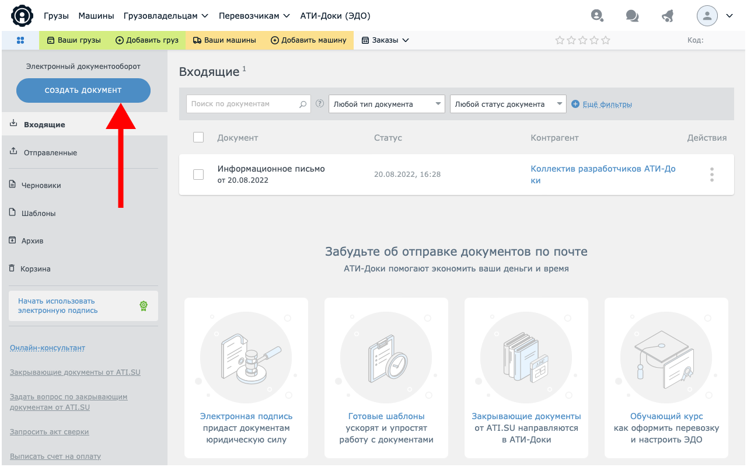Click the electronic signature badge icon
Viewport: 747px width, 467px height.
pyautogui.click(x=144, y=305)
